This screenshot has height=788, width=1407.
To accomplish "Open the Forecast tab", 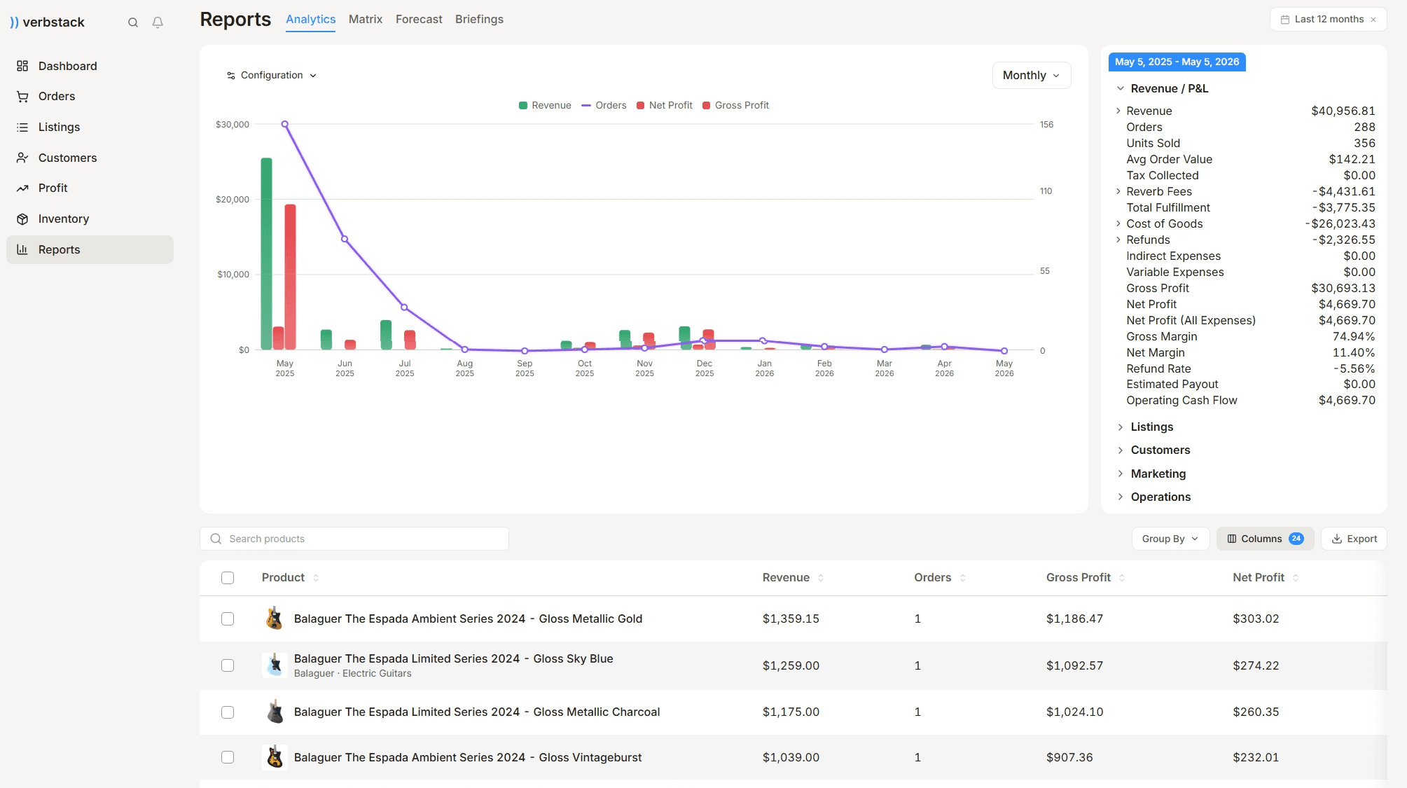I will 419,20.
